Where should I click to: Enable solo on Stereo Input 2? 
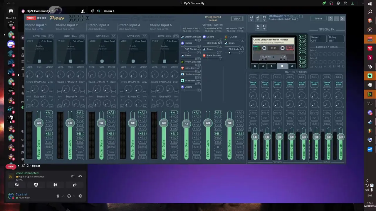point(80,152)
